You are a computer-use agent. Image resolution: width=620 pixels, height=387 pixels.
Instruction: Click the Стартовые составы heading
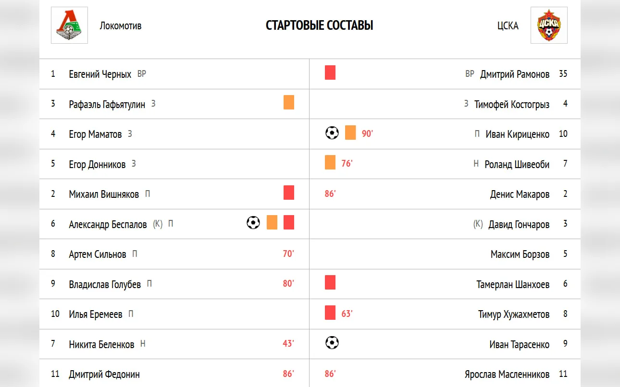pos(319,25)
